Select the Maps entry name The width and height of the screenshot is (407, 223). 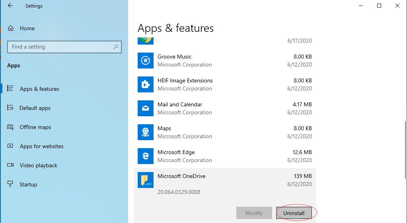[164, 128]
